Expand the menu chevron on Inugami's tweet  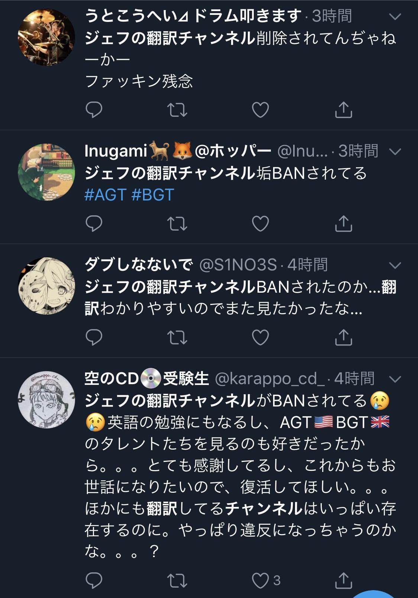coord(395,151)
